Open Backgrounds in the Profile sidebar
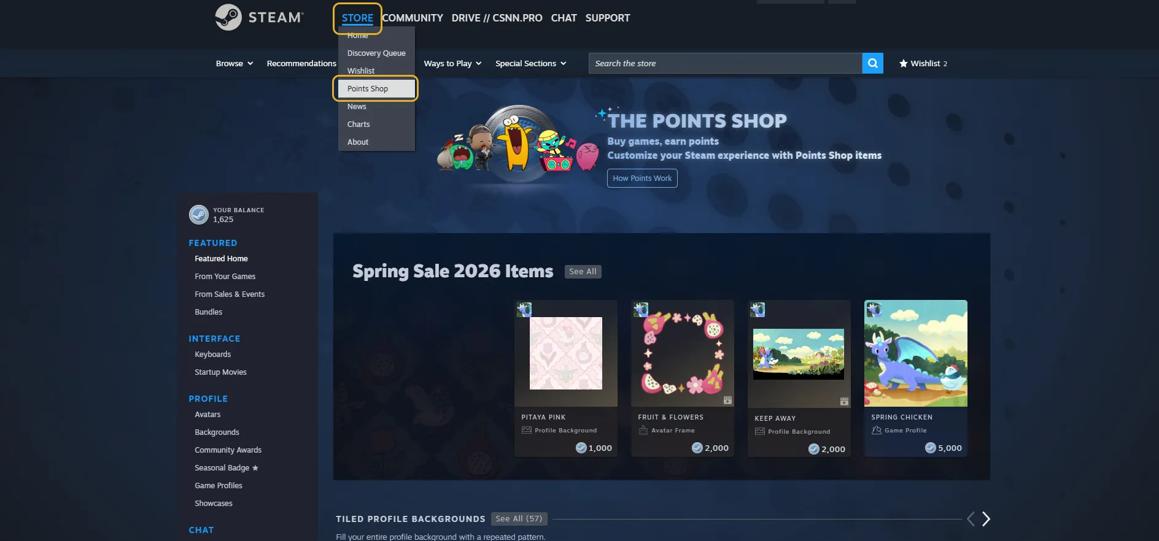Screen dimensions: 1159x541 (x=217, y=432)
